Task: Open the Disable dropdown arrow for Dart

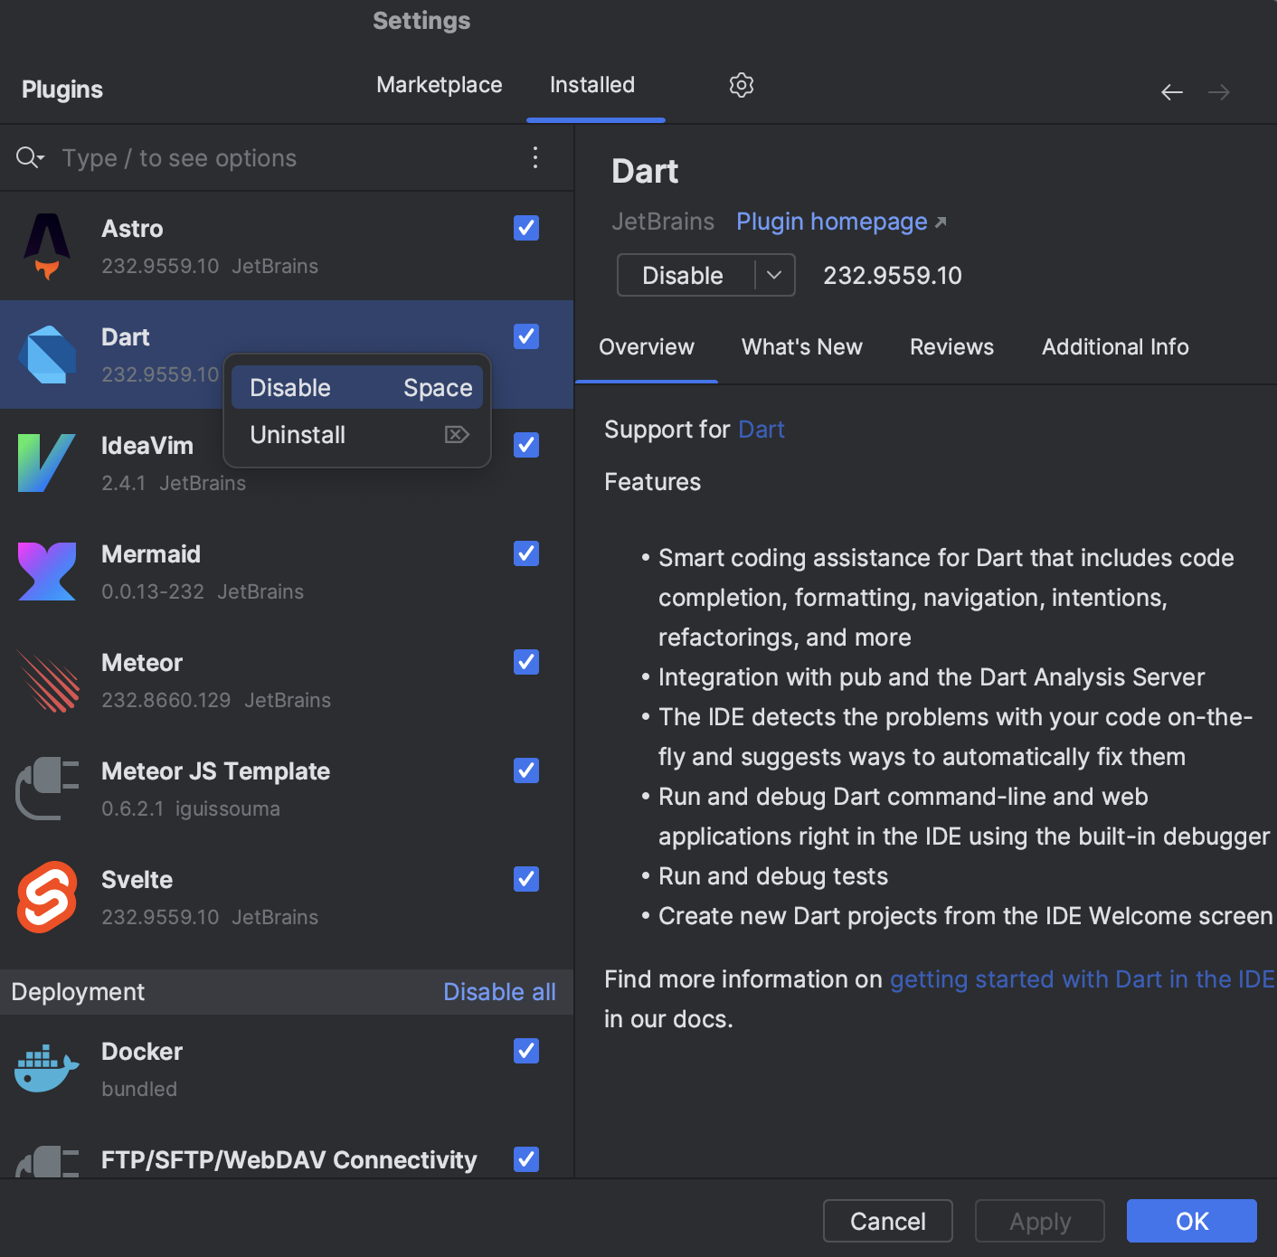Action: [x=774, y=275]
